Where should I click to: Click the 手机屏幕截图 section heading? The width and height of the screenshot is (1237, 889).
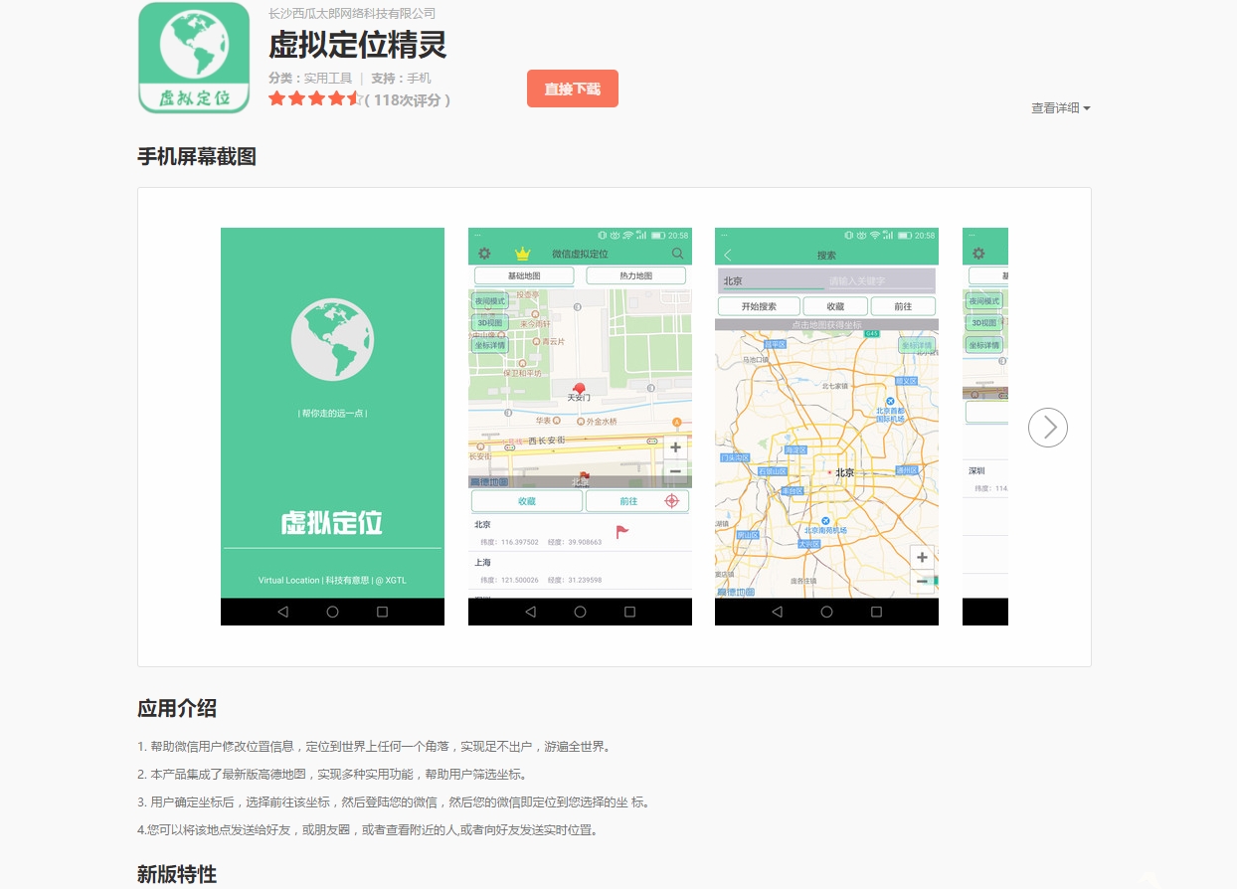pyautogui.click(x=197, y=156)
